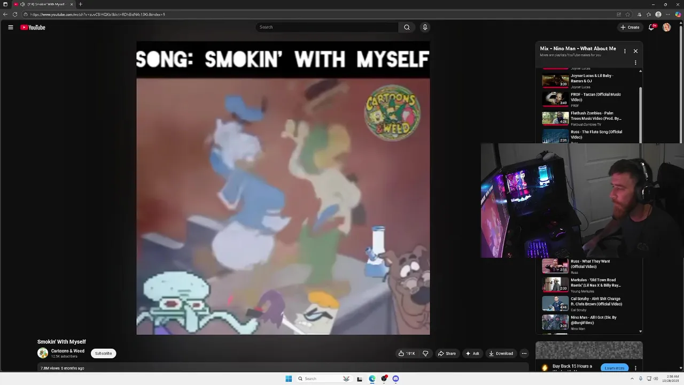This screenshot has height=385, width=684.
Task: Open the OBS taskbar app icon
Action: (x=384, y=379)
